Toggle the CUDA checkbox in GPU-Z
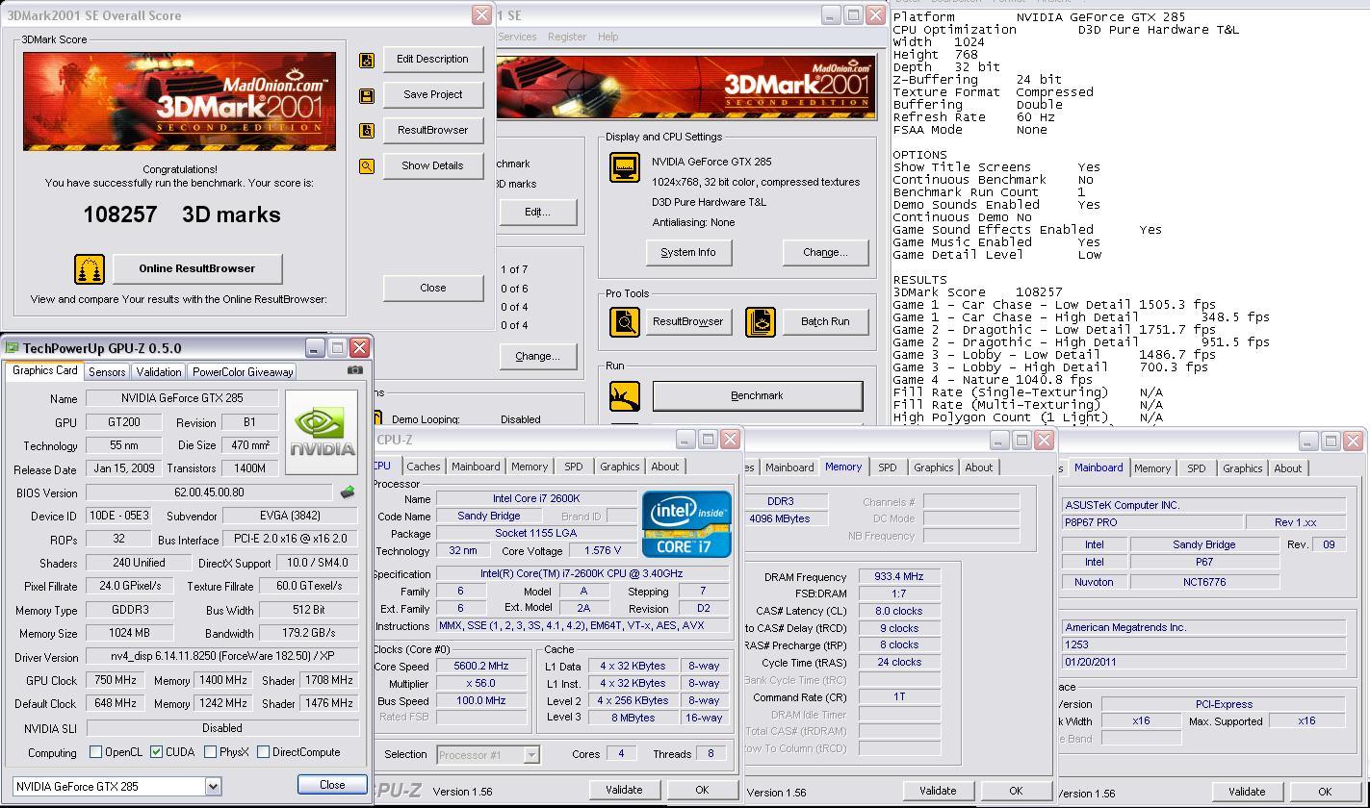 [157, 752]
